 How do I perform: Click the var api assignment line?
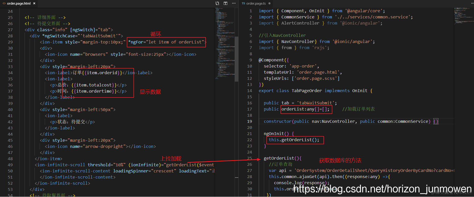362,170
